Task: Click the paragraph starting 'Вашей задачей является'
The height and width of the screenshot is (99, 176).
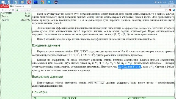Action: (x=97, y=39)
